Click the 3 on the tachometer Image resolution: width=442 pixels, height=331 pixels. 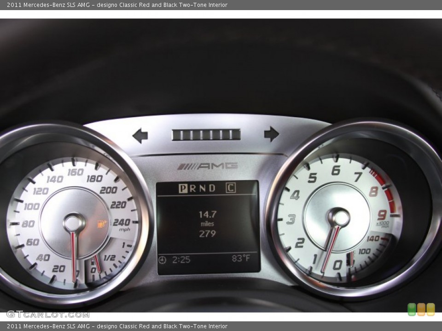pyautogui.click(x=291, y=219)
